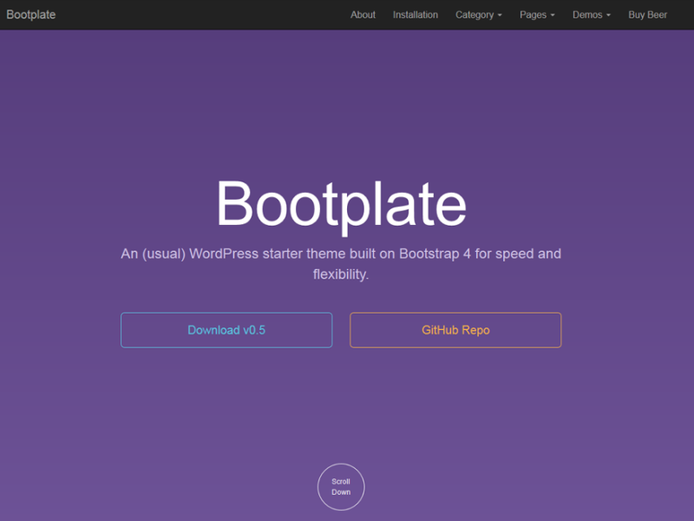
Task: Expand the Demos dropdown menu
Action: pos(592,15)
